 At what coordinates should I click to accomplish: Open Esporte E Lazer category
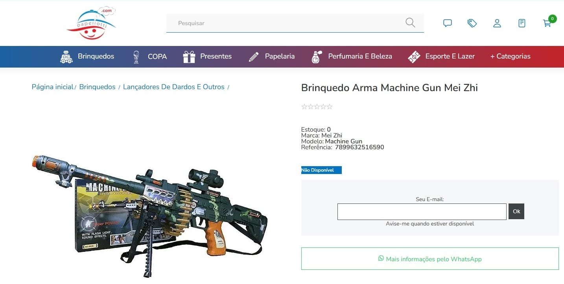tap(441, 57)
